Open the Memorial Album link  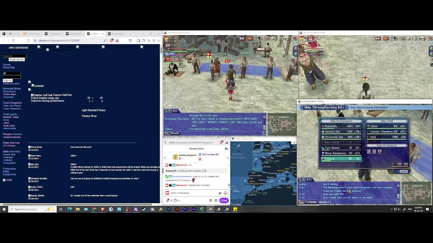pos(12,88)
